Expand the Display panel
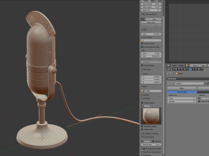The image size is (209, 156). [x=142, y=95]
